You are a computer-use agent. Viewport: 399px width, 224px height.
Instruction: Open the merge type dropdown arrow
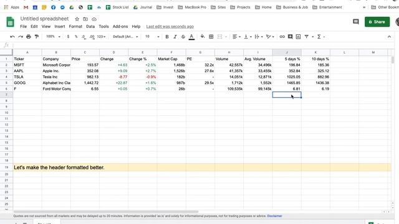tap(226, 37)
